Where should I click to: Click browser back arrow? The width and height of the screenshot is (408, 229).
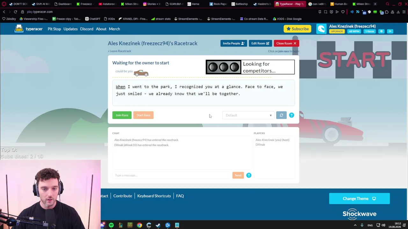point(4,12)
